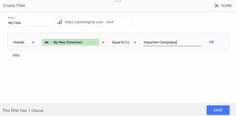Click the ABC text type icon

coord(47,42)
